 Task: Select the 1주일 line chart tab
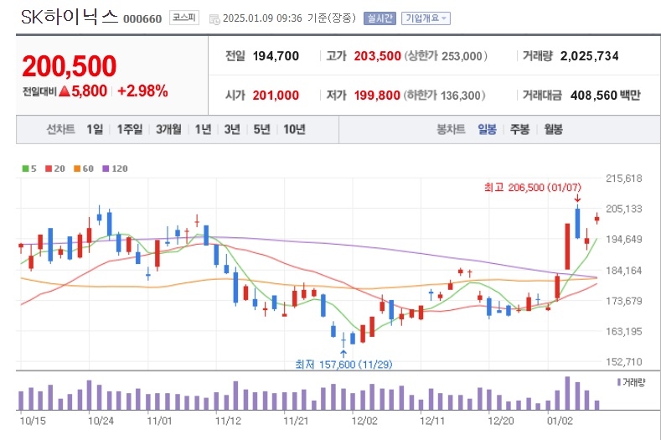pyautogui.click(x=129, y=129)
